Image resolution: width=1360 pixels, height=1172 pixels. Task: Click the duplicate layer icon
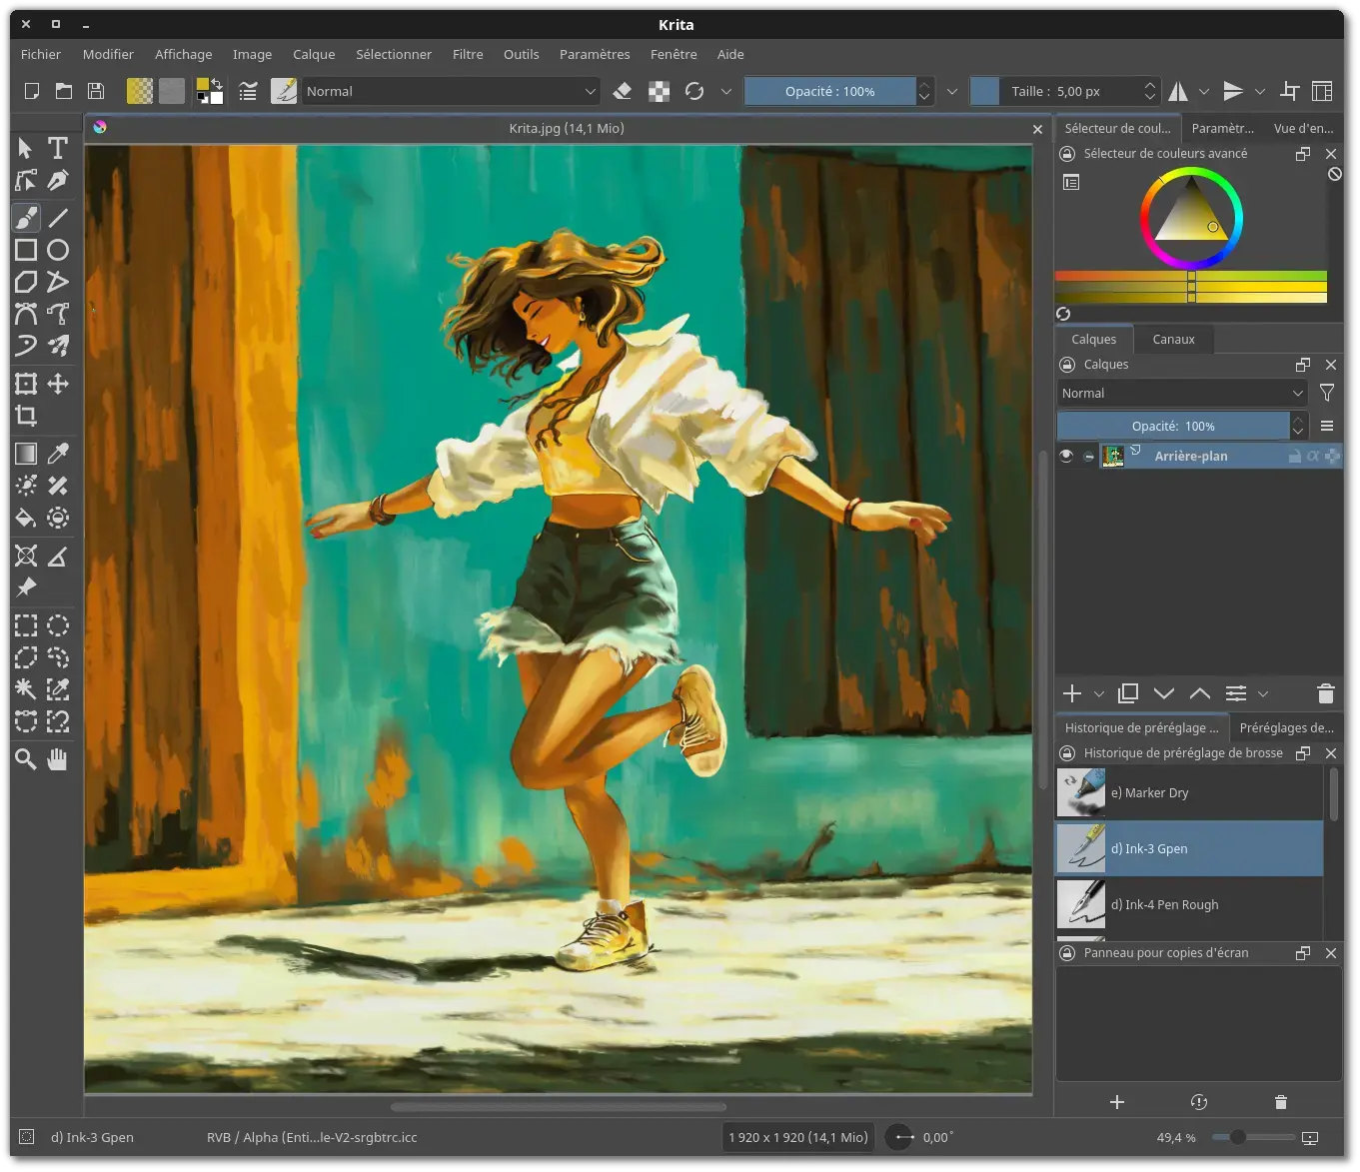pos(1127,693)
